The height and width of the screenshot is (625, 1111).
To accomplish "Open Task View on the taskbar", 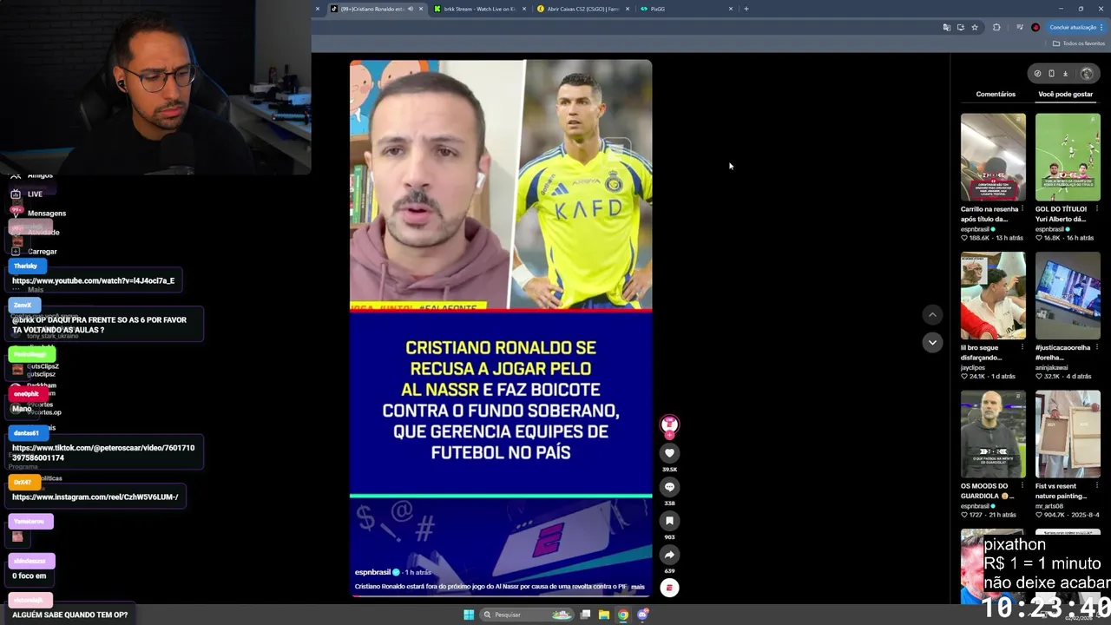I will coord(586,615).
